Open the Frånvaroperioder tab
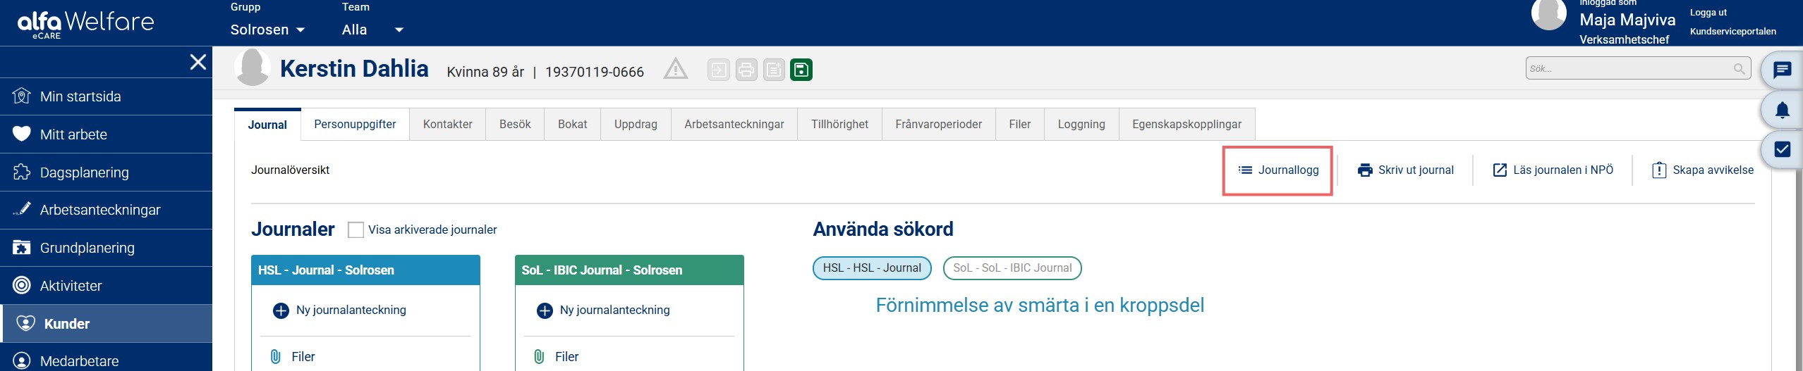This screenshot has width=1803, height=371. pyautogui.click(x=938, y=125)
